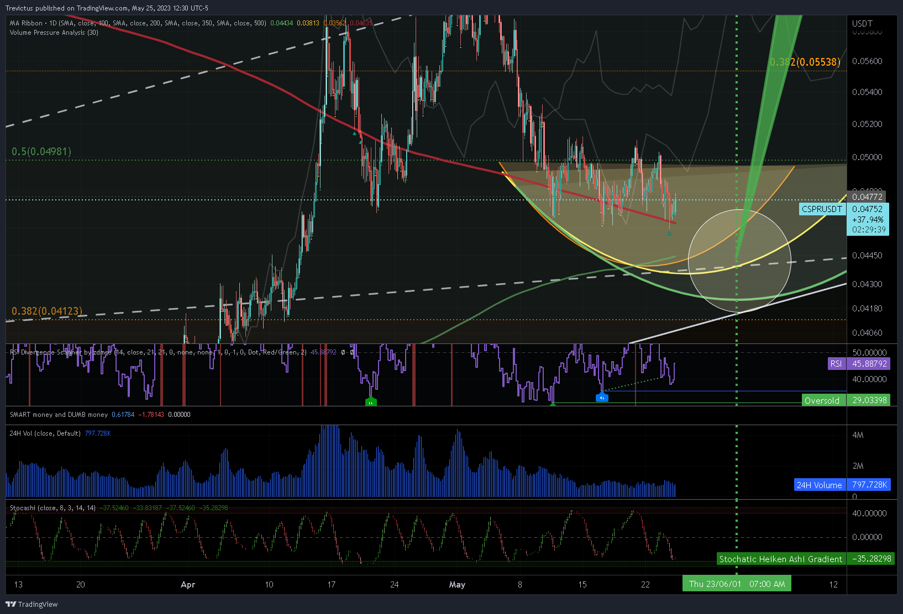Select the 0.5(0.04981) Fibonacci label
Image resolution: width=903 pixels, height=614 pixels.
tap(41, 151)
